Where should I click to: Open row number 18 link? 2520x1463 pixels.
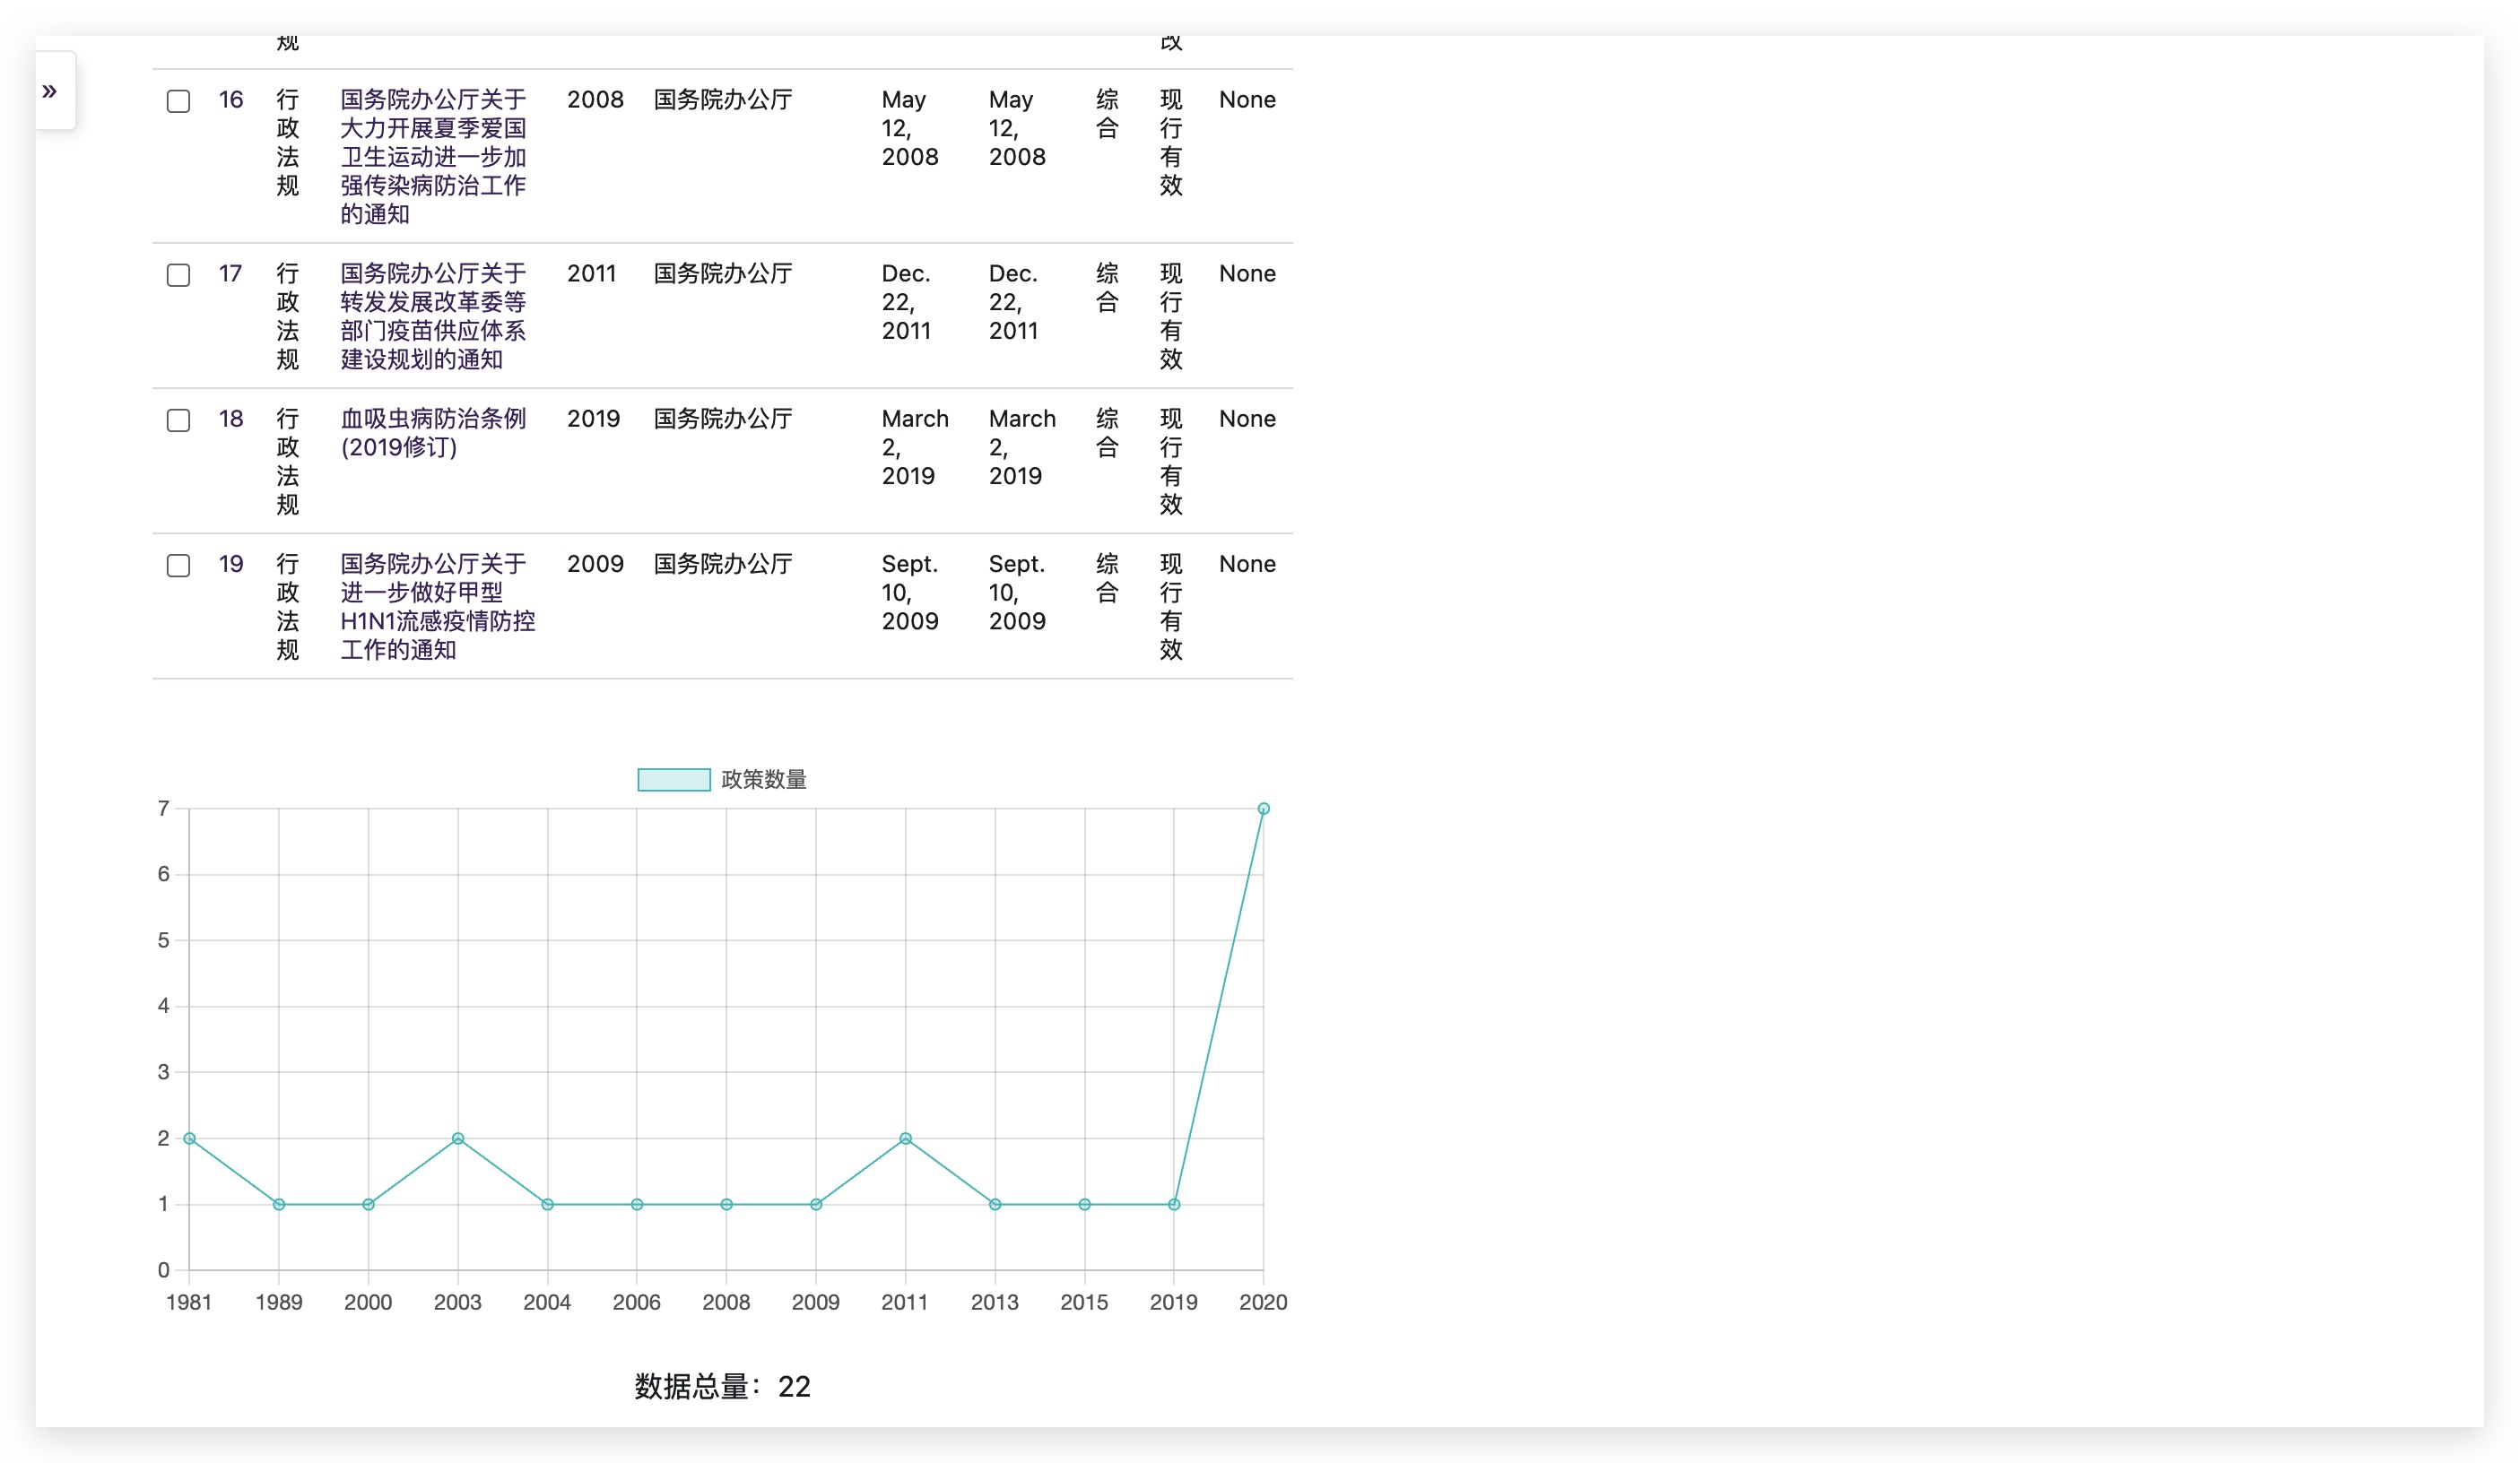[x=231, y=419]
